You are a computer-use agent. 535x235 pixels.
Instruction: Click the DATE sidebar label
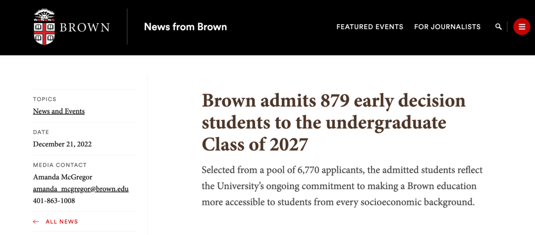41,132
